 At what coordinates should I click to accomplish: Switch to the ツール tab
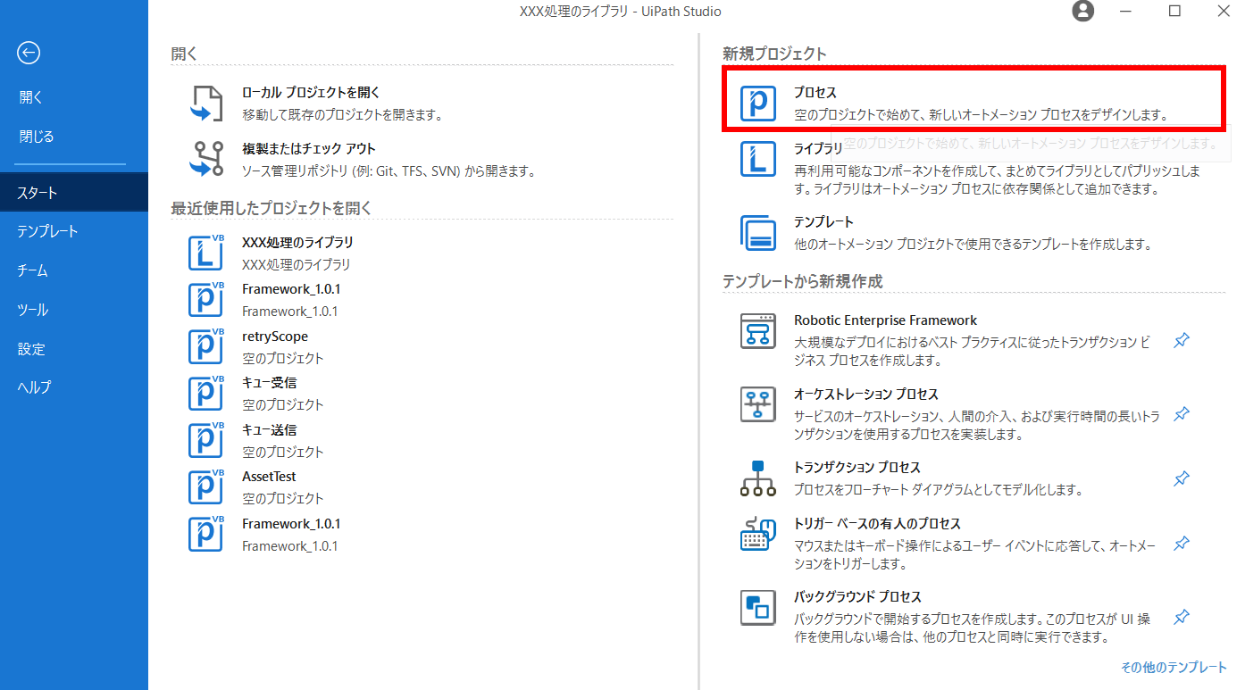74,310
